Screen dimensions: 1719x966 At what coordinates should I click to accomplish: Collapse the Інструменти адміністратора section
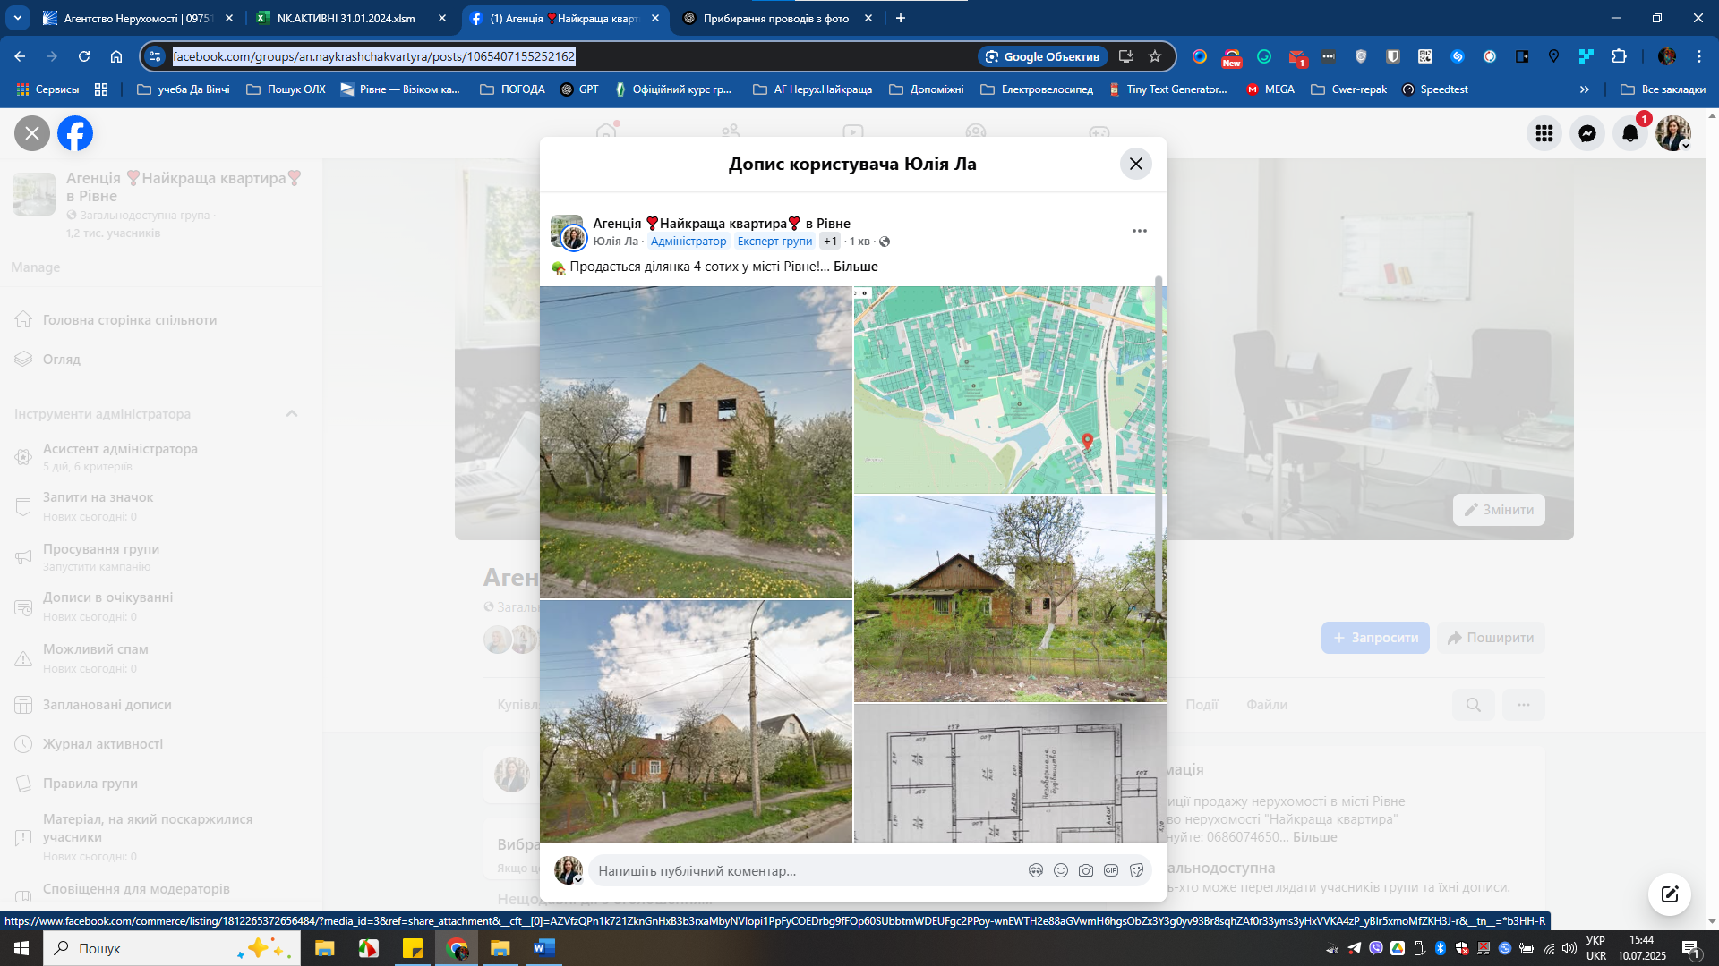[292, 413]
